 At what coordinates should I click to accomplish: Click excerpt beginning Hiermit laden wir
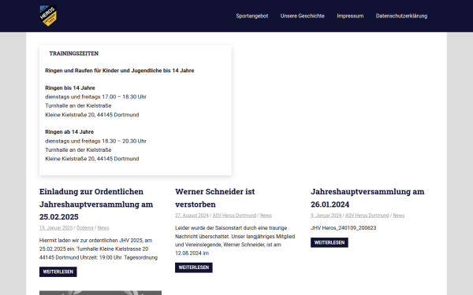(x=99, y=249)
